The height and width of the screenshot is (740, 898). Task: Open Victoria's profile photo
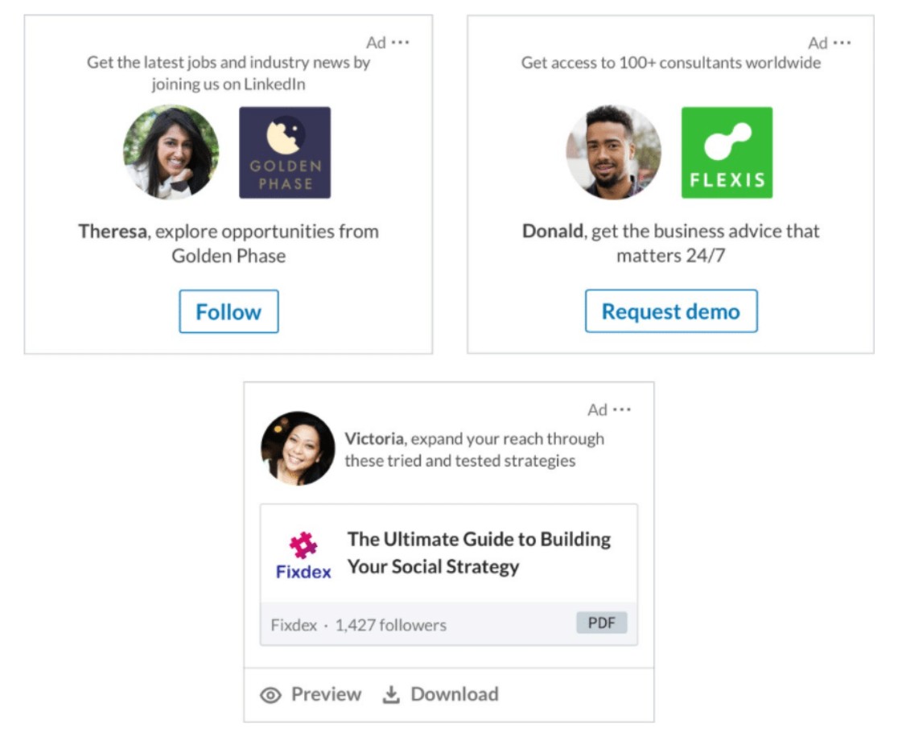coord(298,448)
